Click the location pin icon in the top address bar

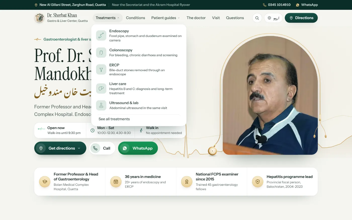click(36, 5)
